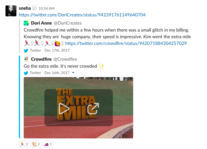The image size is (207, 149).
Task: Click the Dec 16th, 2017 tweet date
Action: point(57,73)
